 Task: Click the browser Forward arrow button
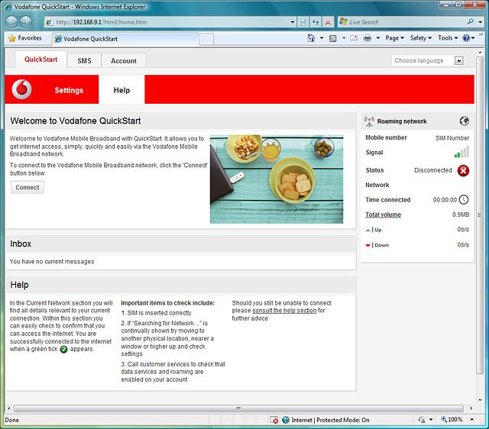coord(26,22)
